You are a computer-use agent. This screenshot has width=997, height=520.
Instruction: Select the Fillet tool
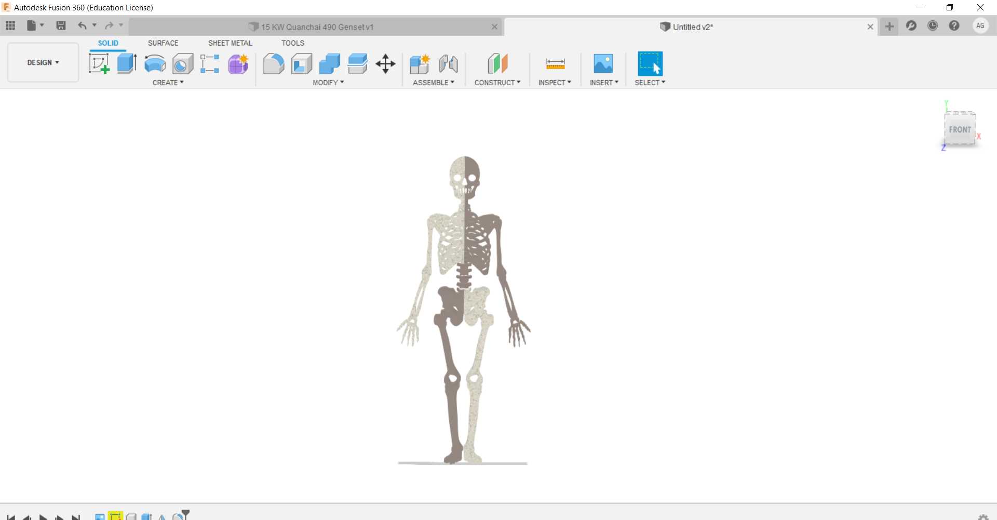tap(274, 64)
